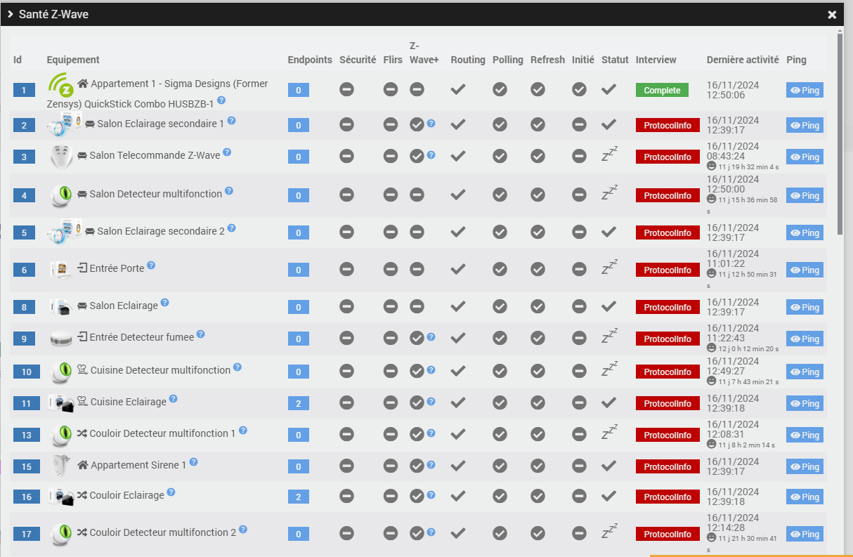
Task: Sort by the Equipement column header
Action: click(x=73, y=60)
